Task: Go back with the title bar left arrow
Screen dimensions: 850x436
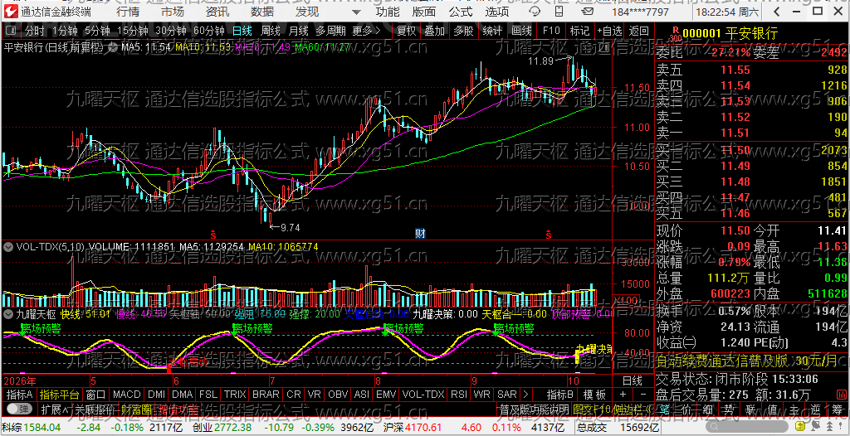Action: click(x=777, y=12)
